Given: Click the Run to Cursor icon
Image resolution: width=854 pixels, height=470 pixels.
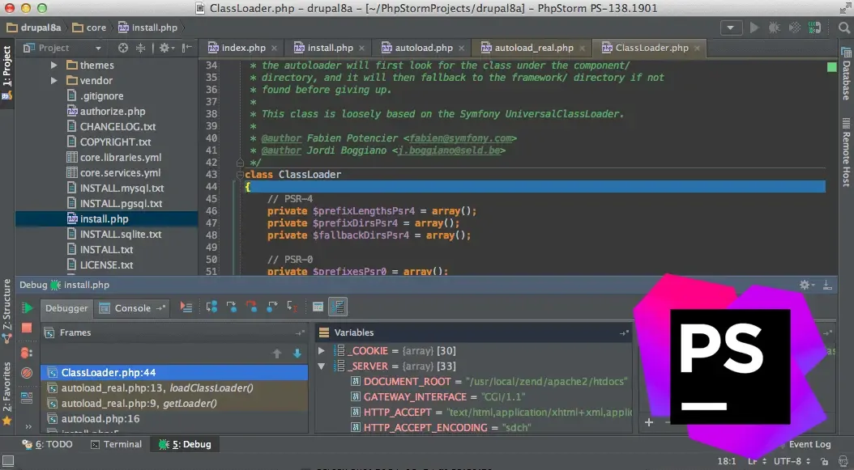Looking at the screenshot, I should click(x=292, y=307).
